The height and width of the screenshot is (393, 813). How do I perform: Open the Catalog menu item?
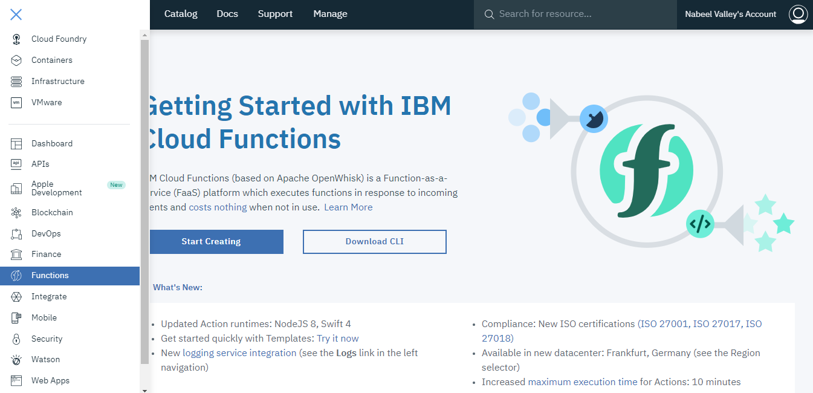click(181, 14)
